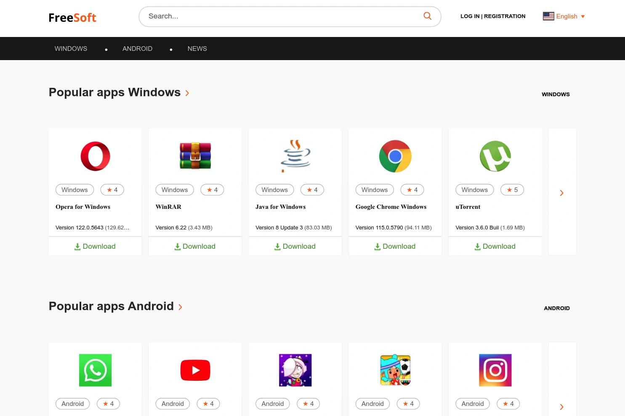Image resolution: width=625 pixels, height=416 pixels.
Task: Click the WinRAR title link
Action: click(168, 207)
